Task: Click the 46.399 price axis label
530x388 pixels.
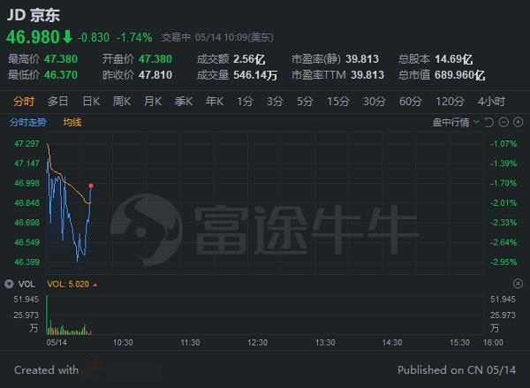Action: pyautogui.click(x=27, y=262)
